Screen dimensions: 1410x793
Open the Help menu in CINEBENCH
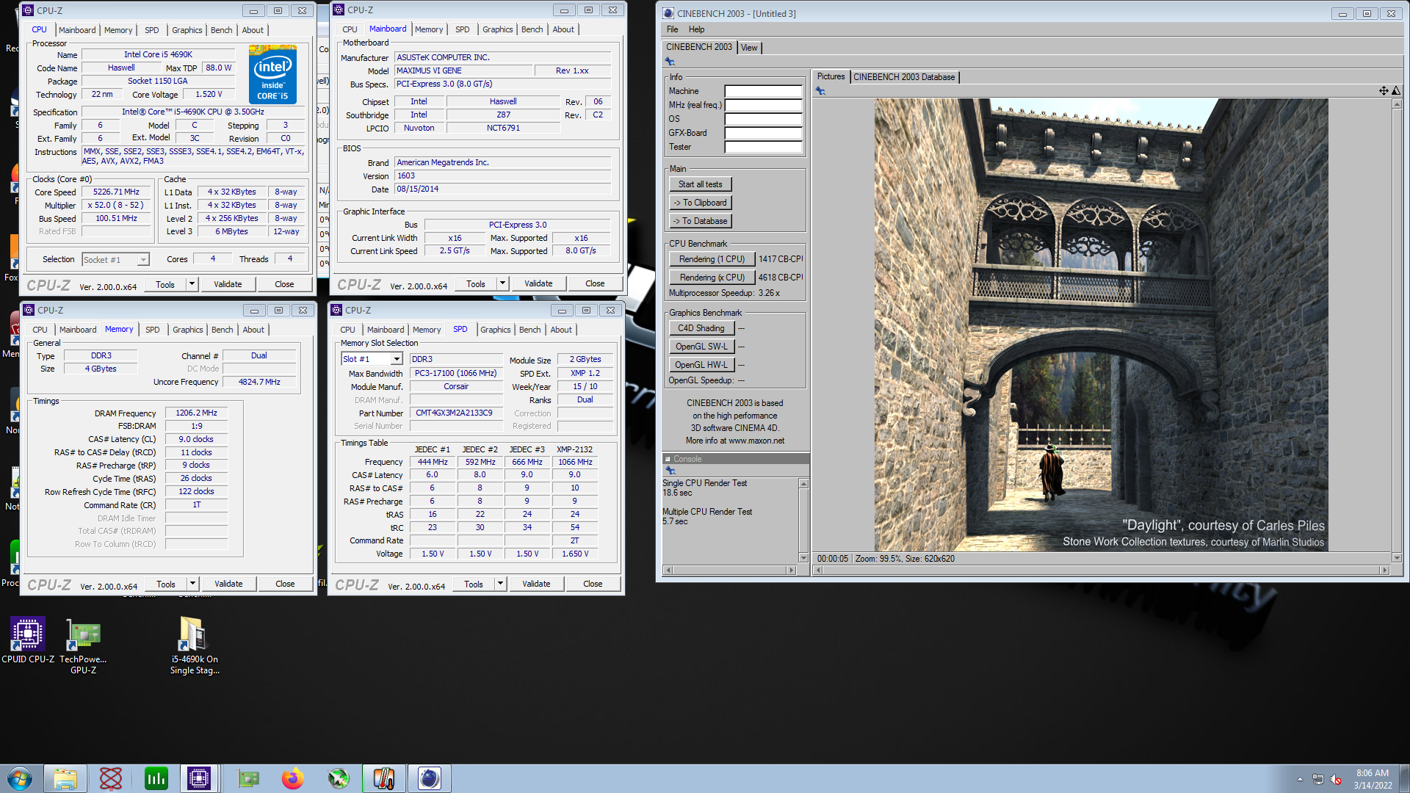696,29
